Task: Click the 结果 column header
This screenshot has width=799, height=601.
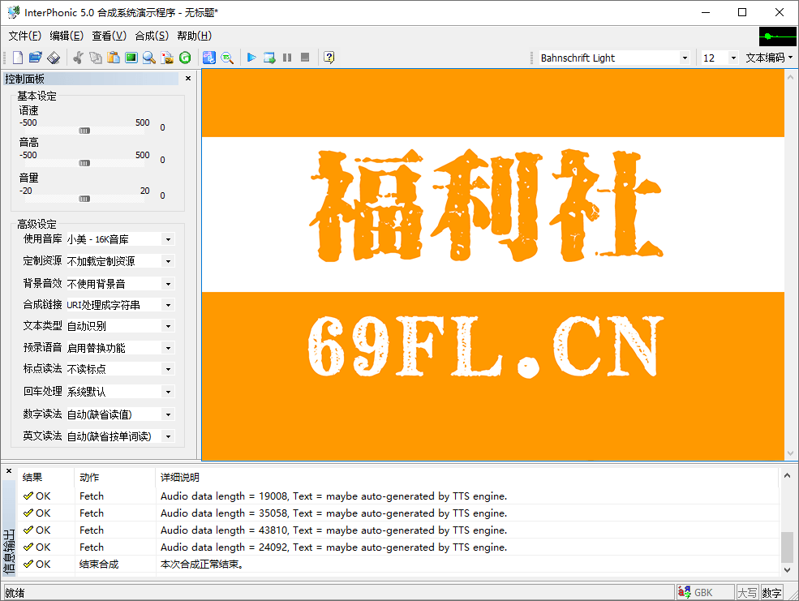Action: tap(46, 477)
